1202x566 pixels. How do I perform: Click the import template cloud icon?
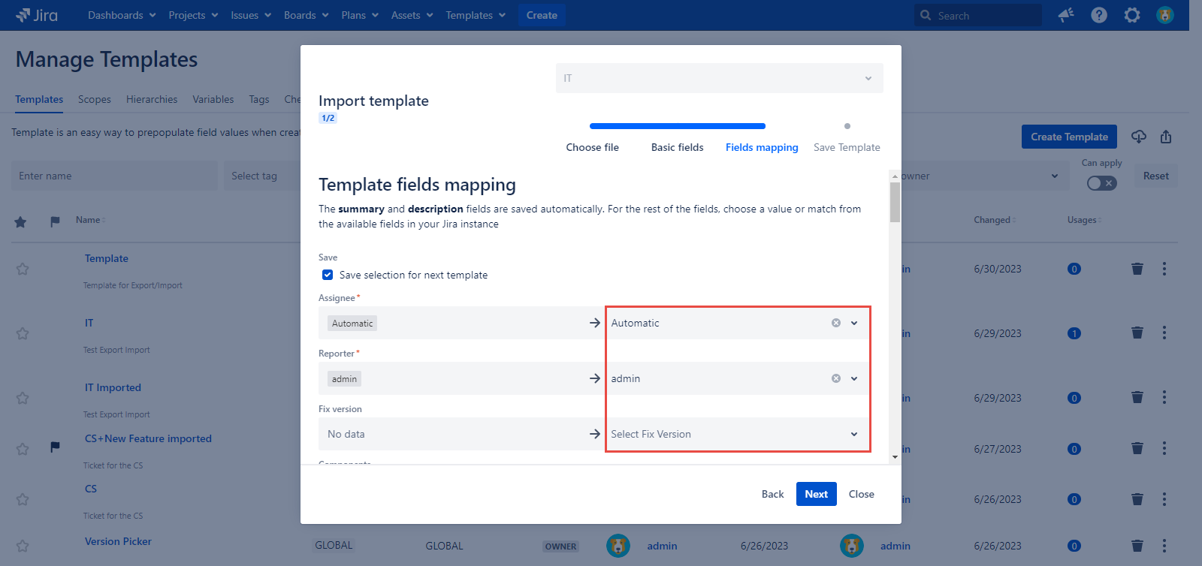[1139, 137]
